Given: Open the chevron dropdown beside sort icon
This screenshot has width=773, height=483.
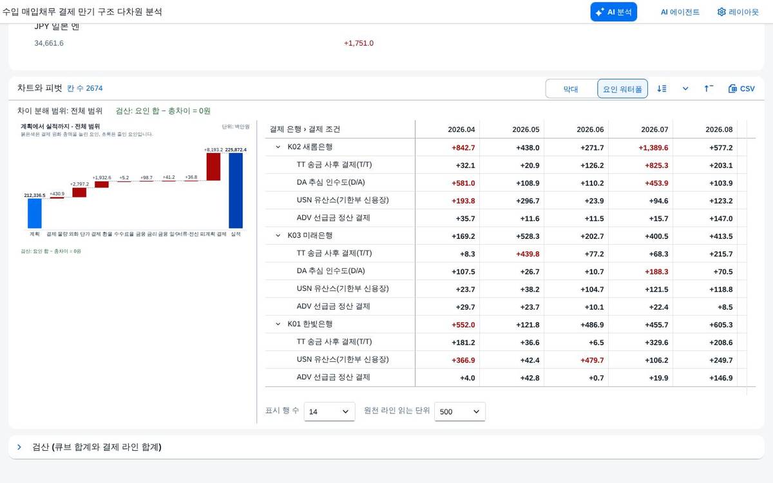Looking at the screenshot, I should click(685, 89).
